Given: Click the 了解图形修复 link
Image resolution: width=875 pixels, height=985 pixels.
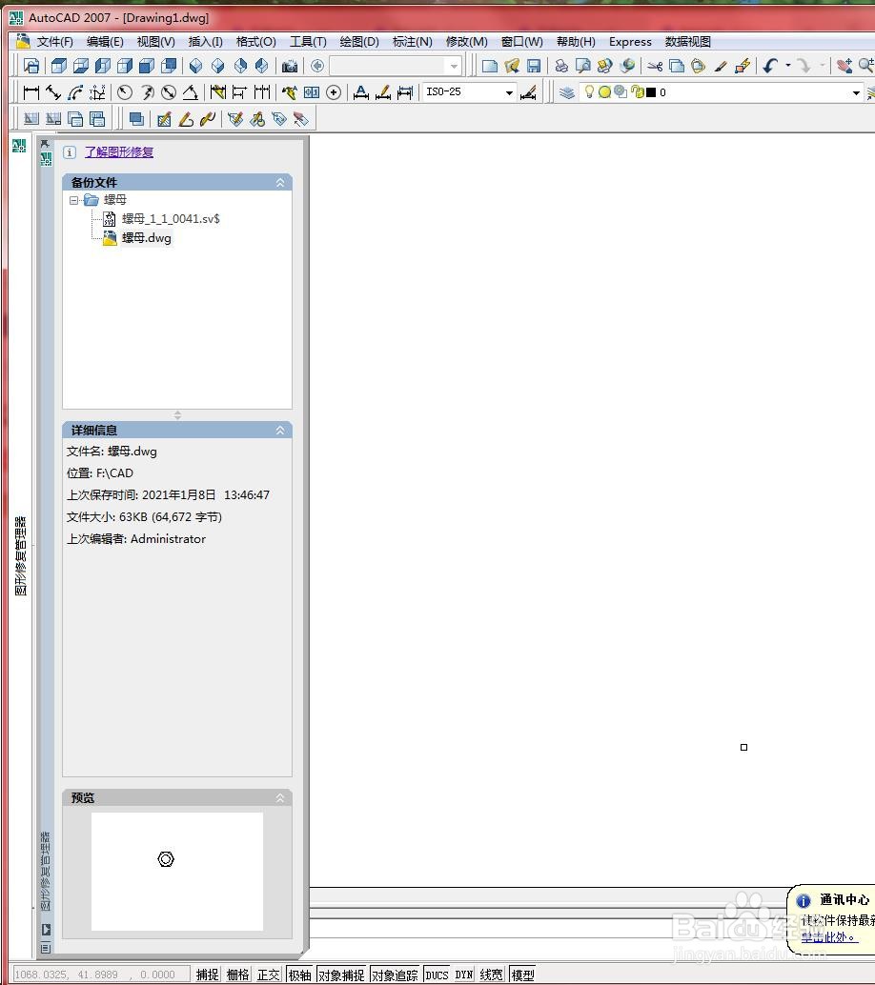Looking at the screenshot, I should click(119, 152).
